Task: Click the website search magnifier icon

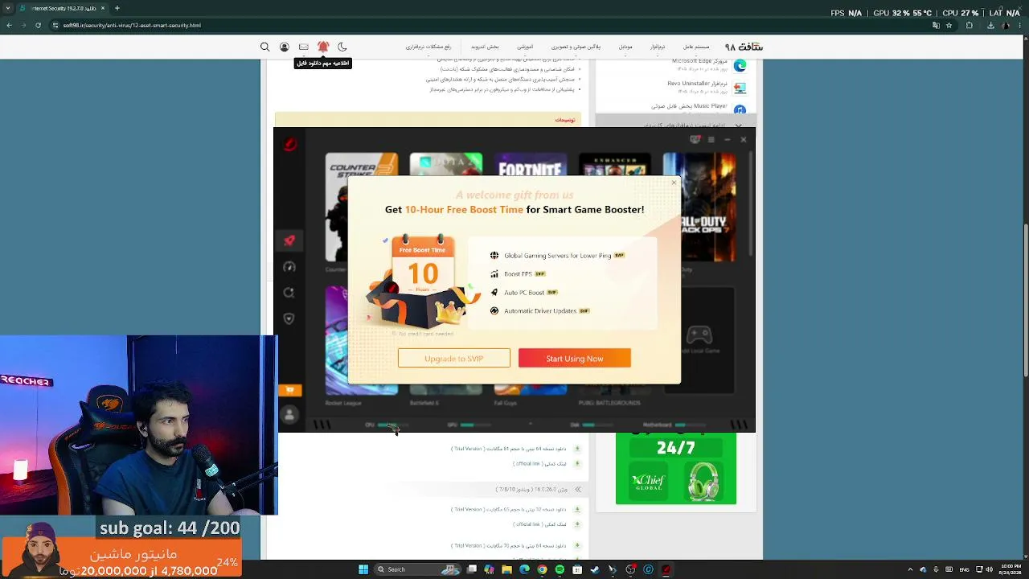Action: coord(264,47)
